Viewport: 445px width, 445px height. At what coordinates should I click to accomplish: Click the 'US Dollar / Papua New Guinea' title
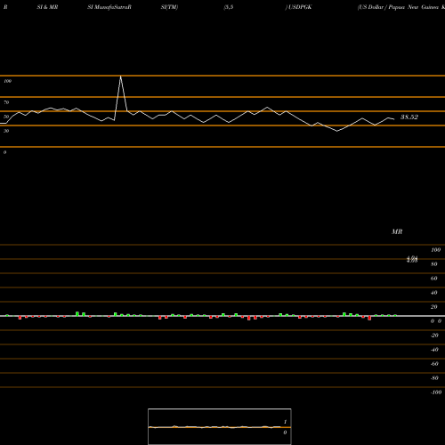point(400,7)
